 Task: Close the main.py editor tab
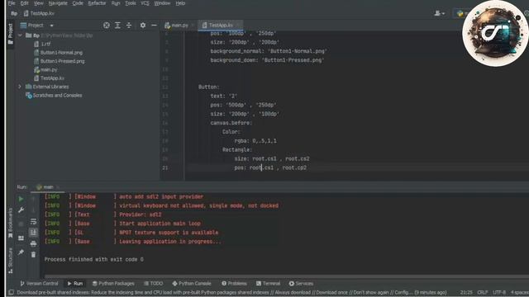193,26
